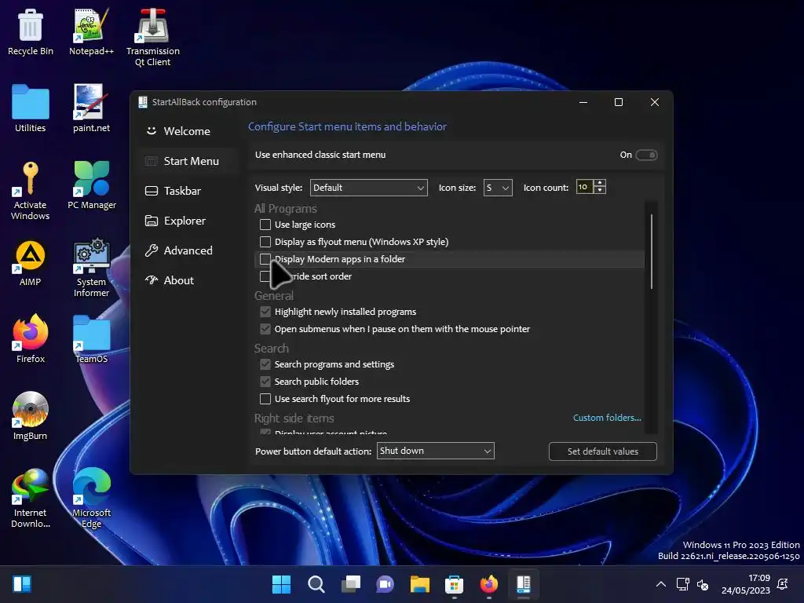
Task: Open Microsoft Store from the taskbar
Action: [x=455, y=584]
